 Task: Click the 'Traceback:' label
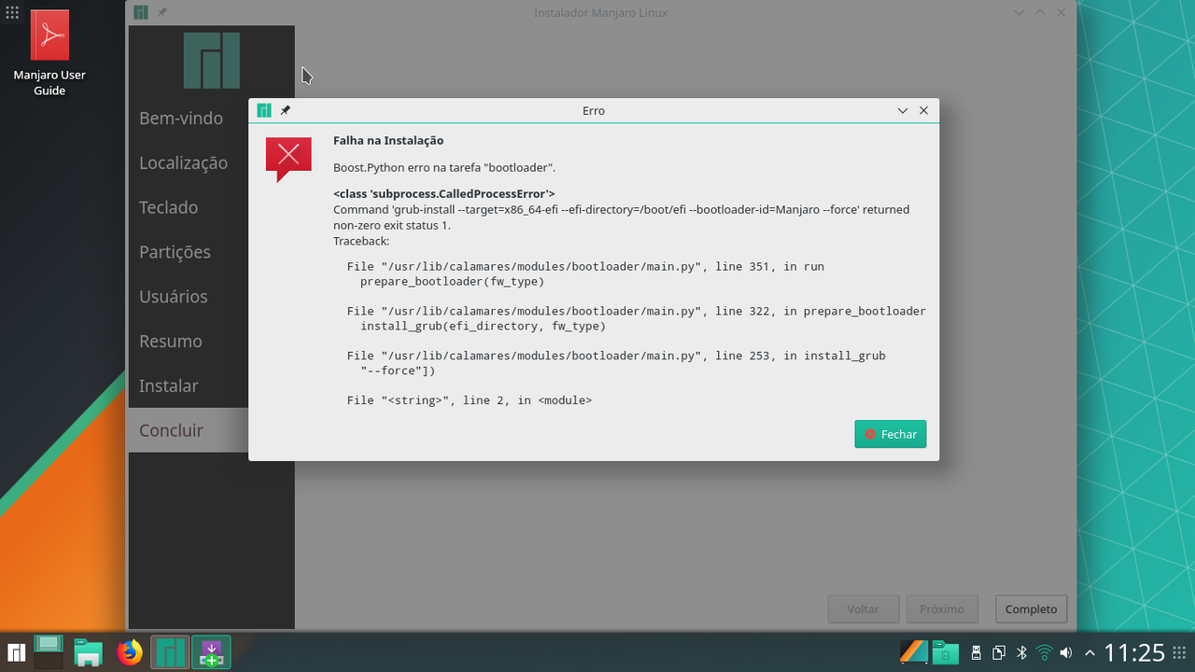click(361, 241)
